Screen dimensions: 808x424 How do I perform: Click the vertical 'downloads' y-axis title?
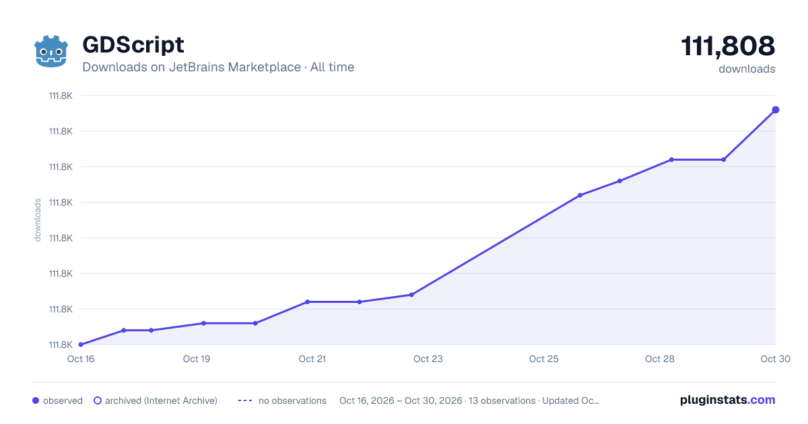38,220
